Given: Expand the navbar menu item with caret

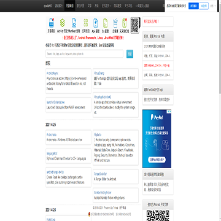Looking at the screenshot, I should (106, 6).
